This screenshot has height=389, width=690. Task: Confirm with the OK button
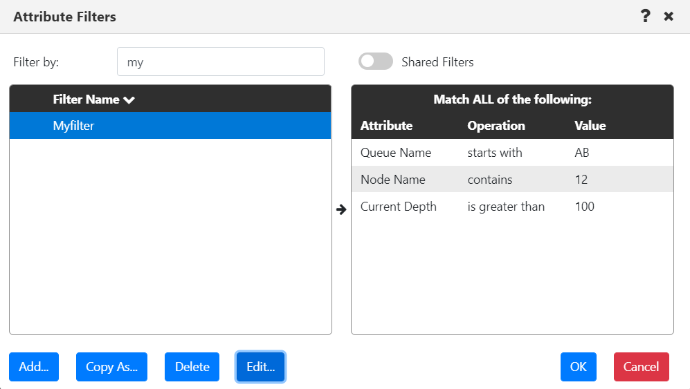coord(578,367)
